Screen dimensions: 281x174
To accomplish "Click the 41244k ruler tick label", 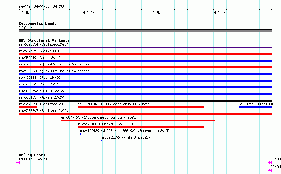I will [x=220, y=13].
